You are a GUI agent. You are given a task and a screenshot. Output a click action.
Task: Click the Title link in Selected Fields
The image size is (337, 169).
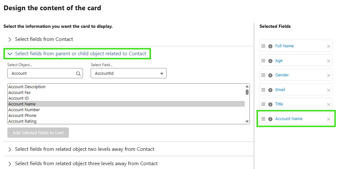279,104
